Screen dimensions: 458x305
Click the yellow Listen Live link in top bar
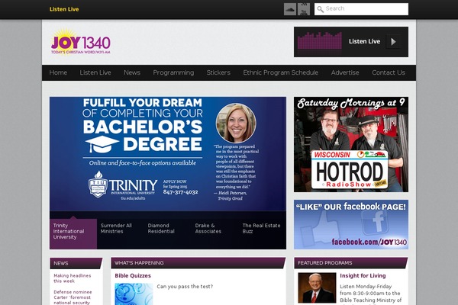point(64,9)
